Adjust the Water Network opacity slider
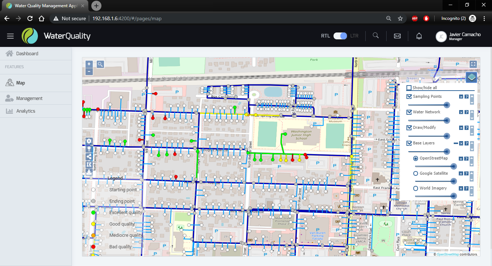 click(428, 120)
